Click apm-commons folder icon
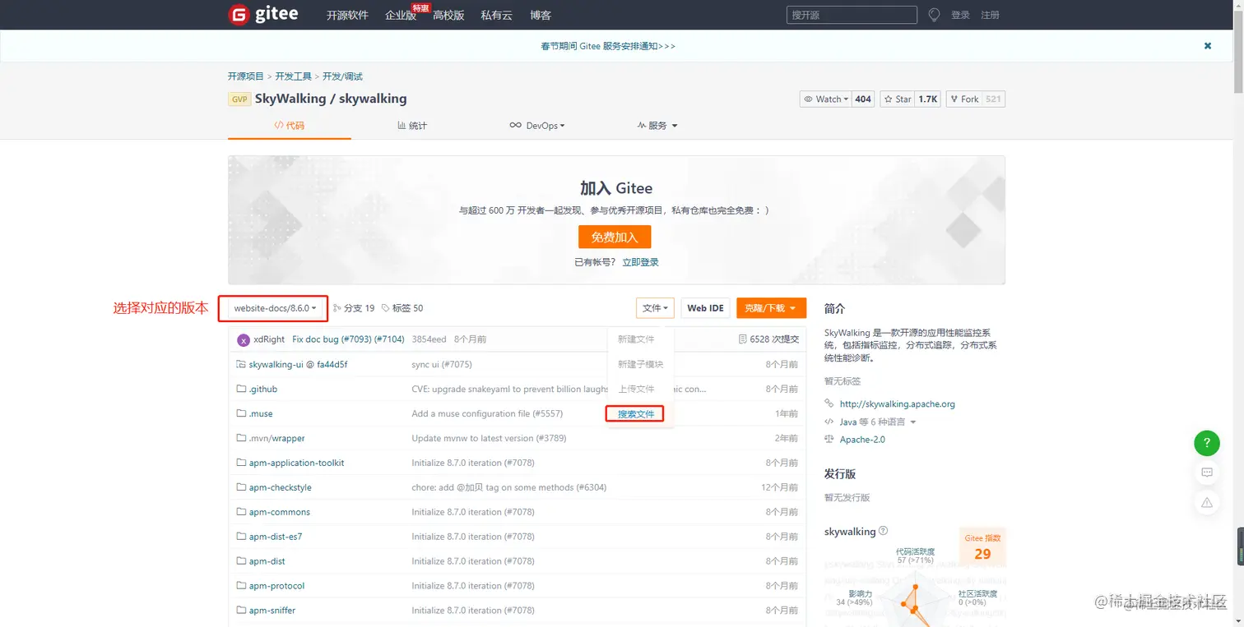This screenshot has width=1244, height=627. coord(241,512)
